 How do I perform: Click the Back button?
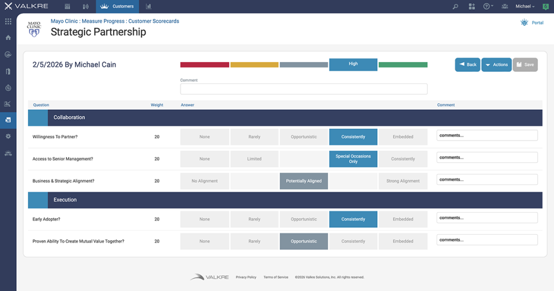(467, 65)
